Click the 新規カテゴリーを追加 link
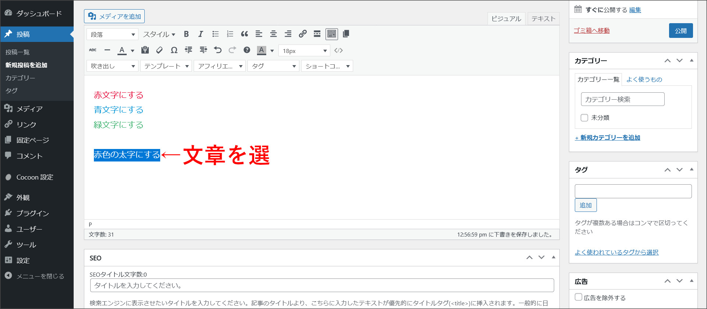Screen dimensions: 707x309 click(x=608, y=138)
